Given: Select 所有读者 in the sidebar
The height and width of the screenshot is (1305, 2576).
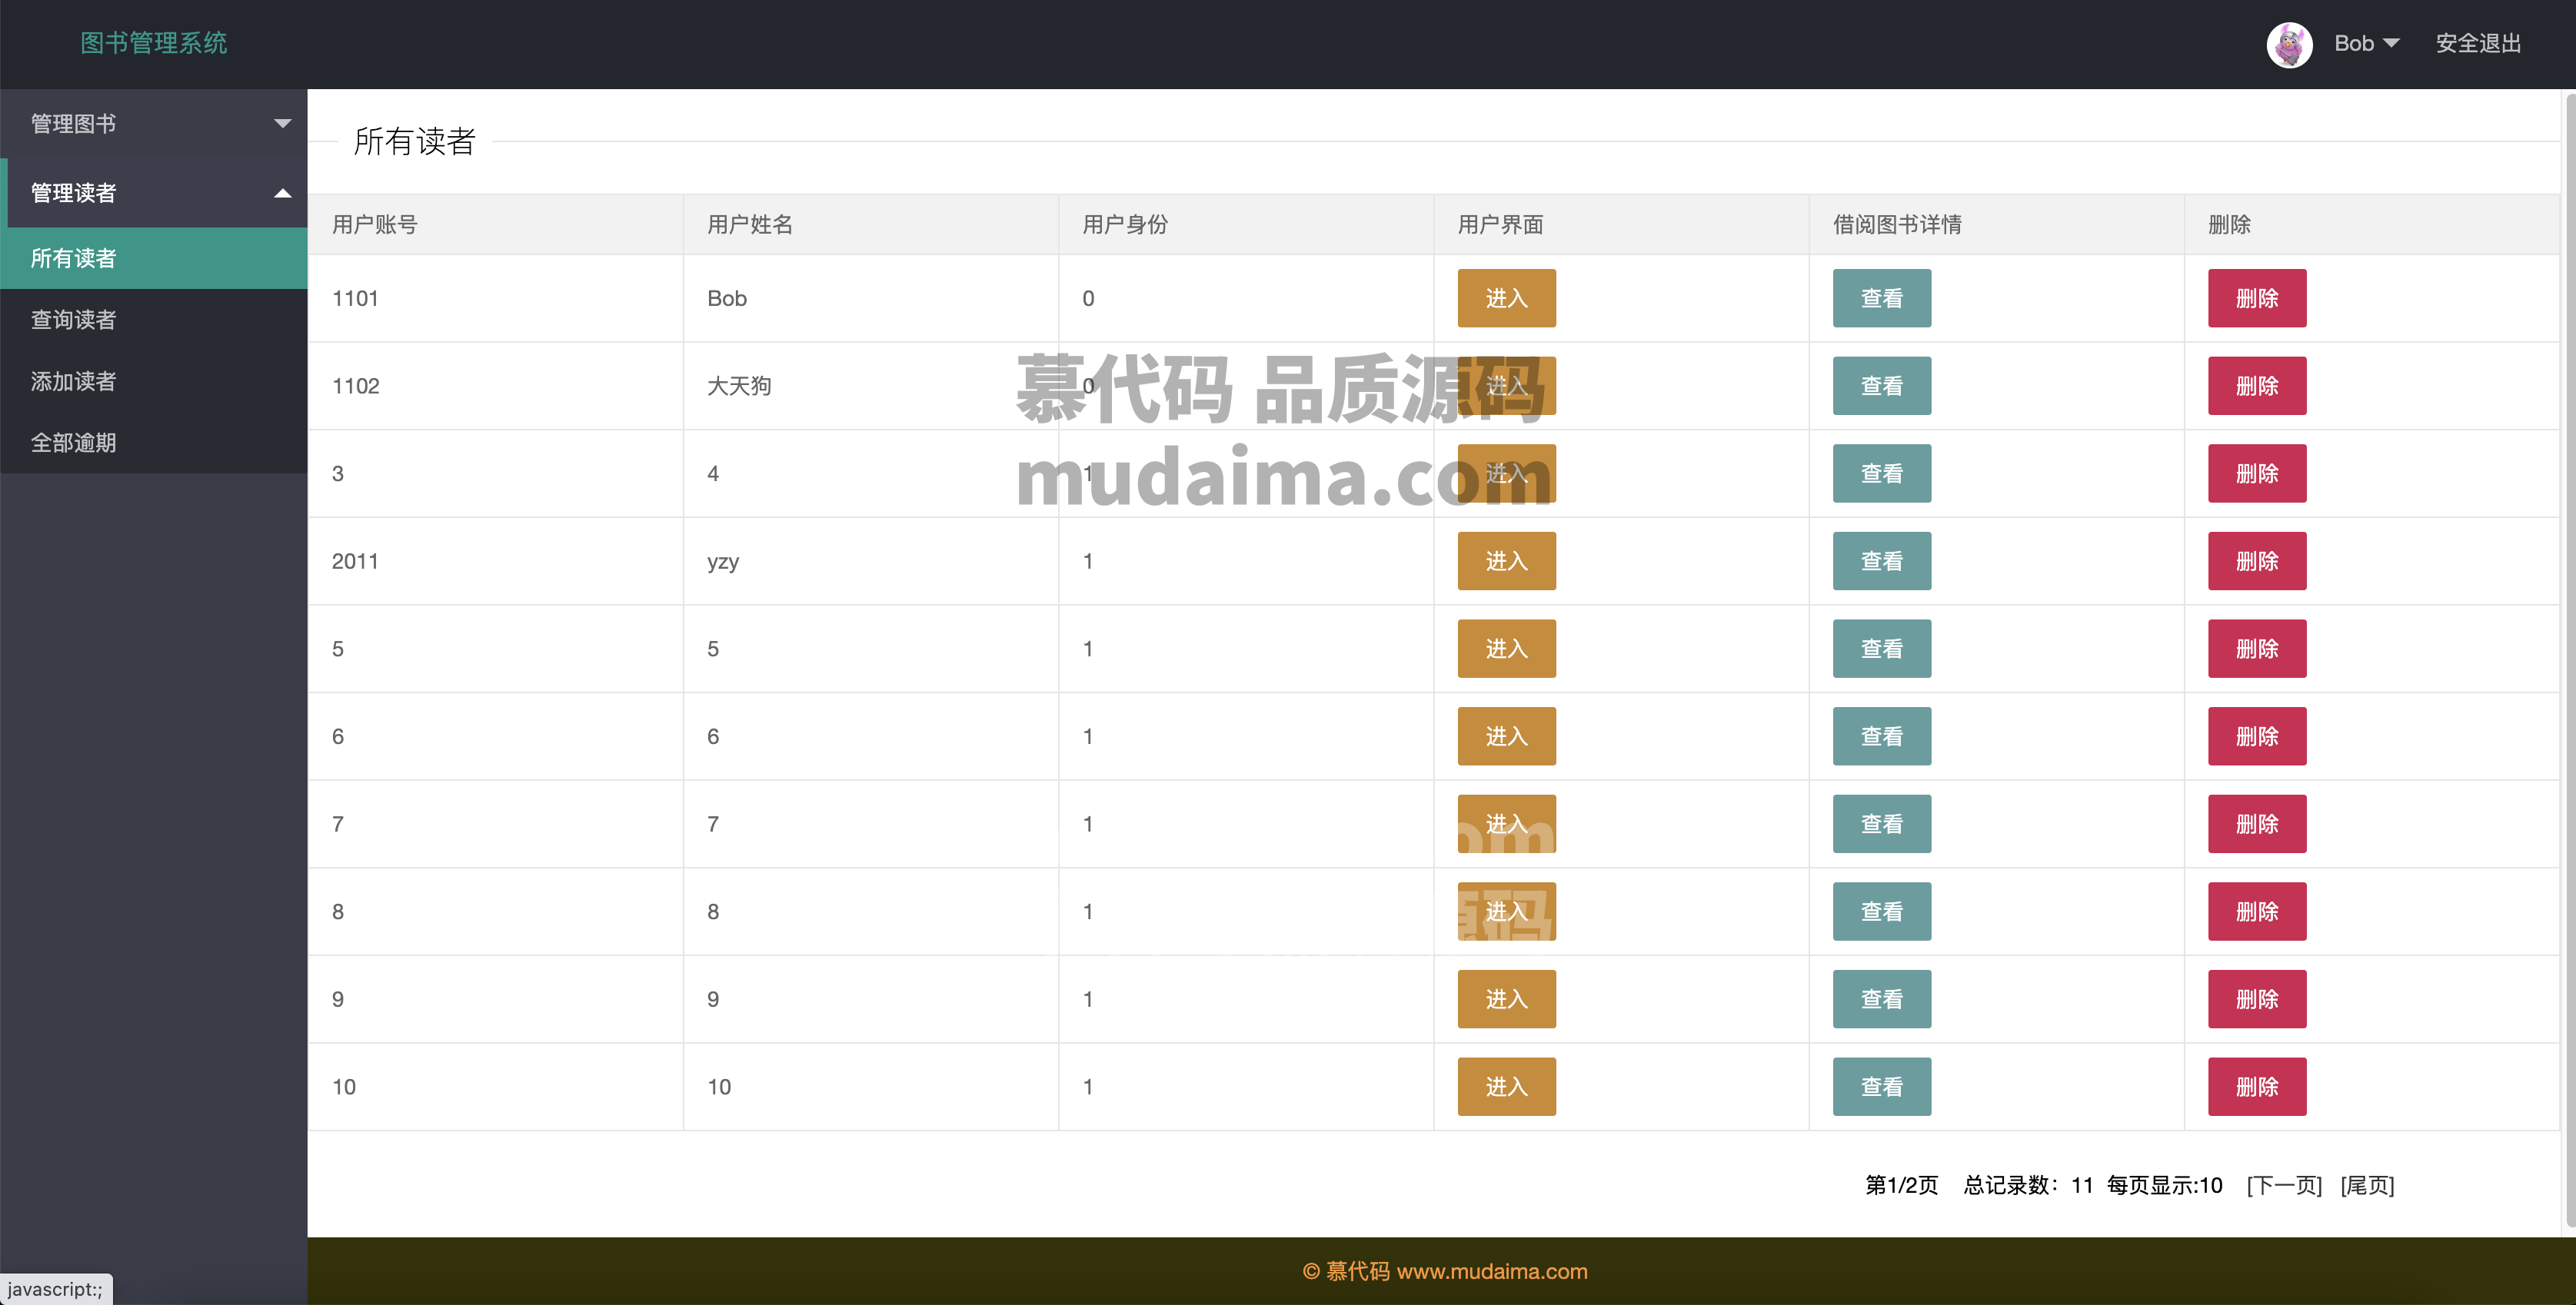Looking at the screenshot, I should click(154, 257).
